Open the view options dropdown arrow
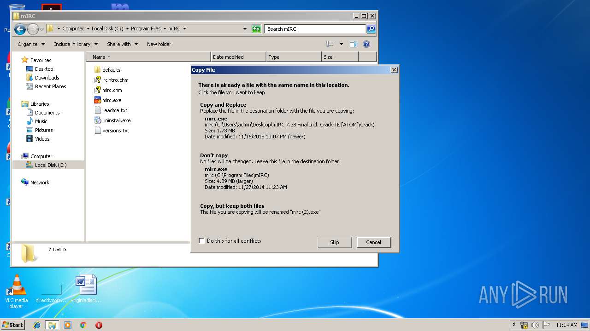Viewport: 590px width, 331px height. pos(341,44)
